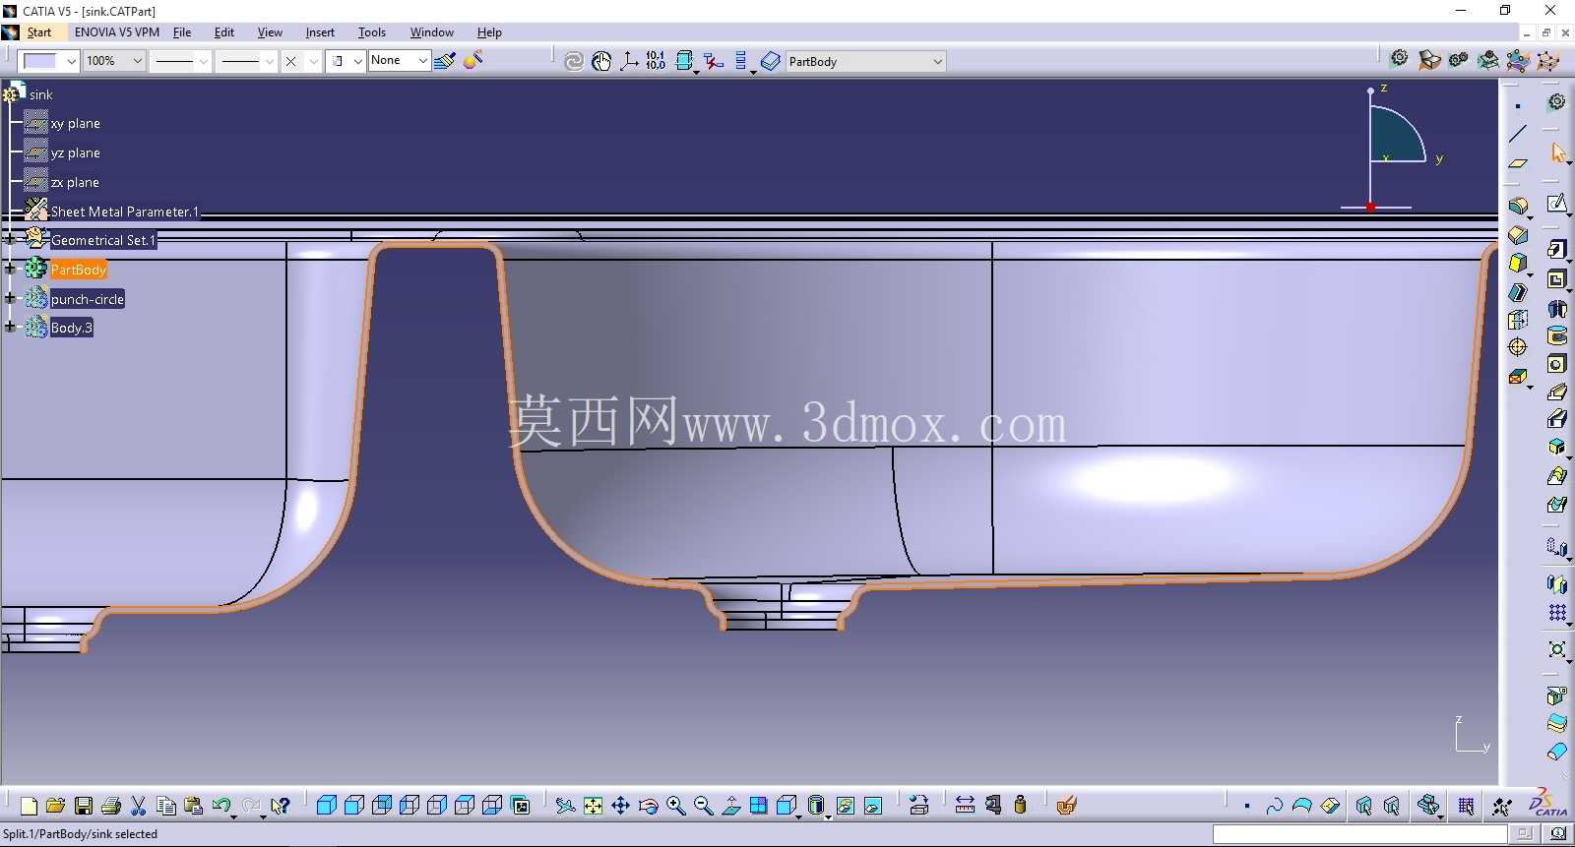Open the Tools menu

pyautogui.click(x=372, y=32)
